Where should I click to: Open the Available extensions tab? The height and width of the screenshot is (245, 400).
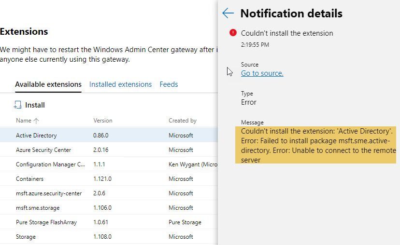[x=48, y=84]
